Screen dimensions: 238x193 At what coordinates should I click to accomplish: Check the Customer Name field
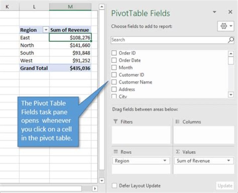114,82
